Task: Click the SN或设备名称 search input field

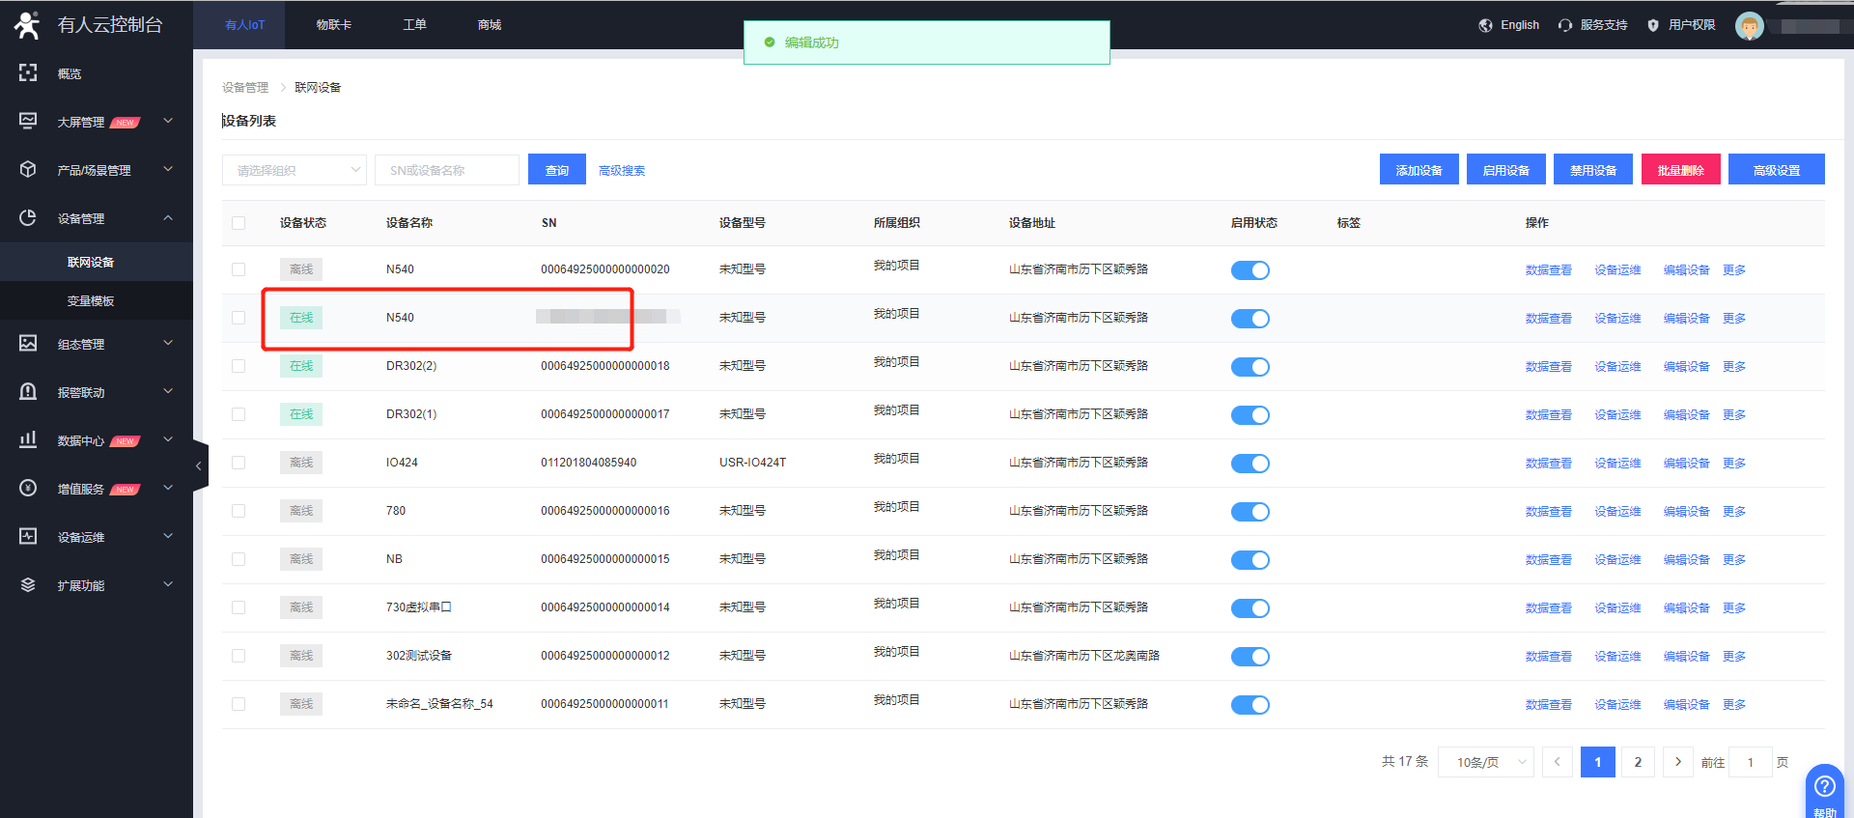Action: tap(447, 170)
